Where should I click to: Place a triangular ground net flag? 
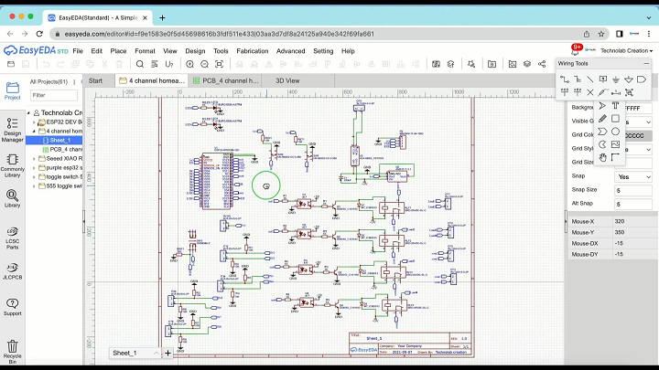[629, 79]
